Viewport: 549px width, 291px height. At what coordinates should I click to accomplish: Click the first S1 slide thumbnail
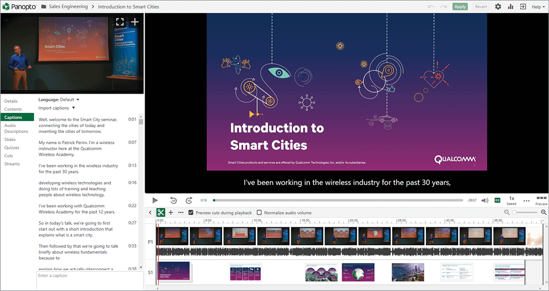(x=174, y=272)
